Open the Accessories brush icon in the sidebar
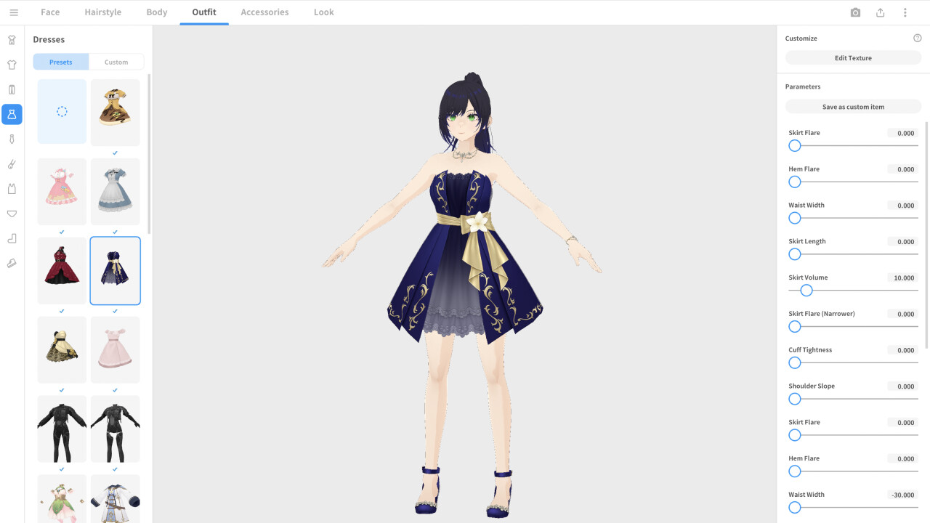The height and width of the screenshot is (523, 930). pyautogui.click(x=12, y=163)
